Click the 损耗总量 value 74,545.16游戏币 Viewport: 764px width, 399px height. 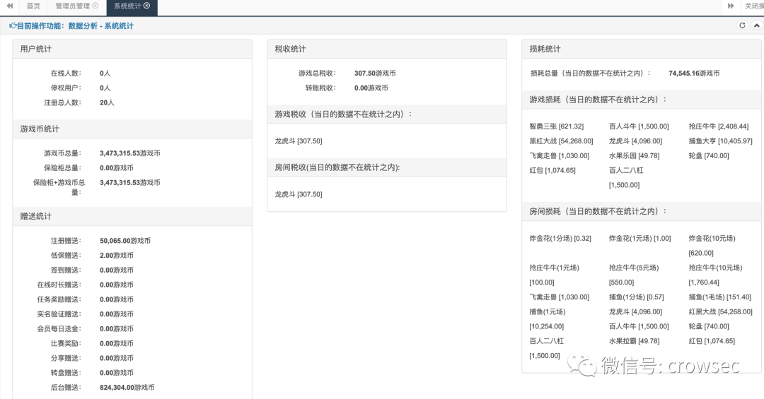pyautogui.click(x=694, y=73)
